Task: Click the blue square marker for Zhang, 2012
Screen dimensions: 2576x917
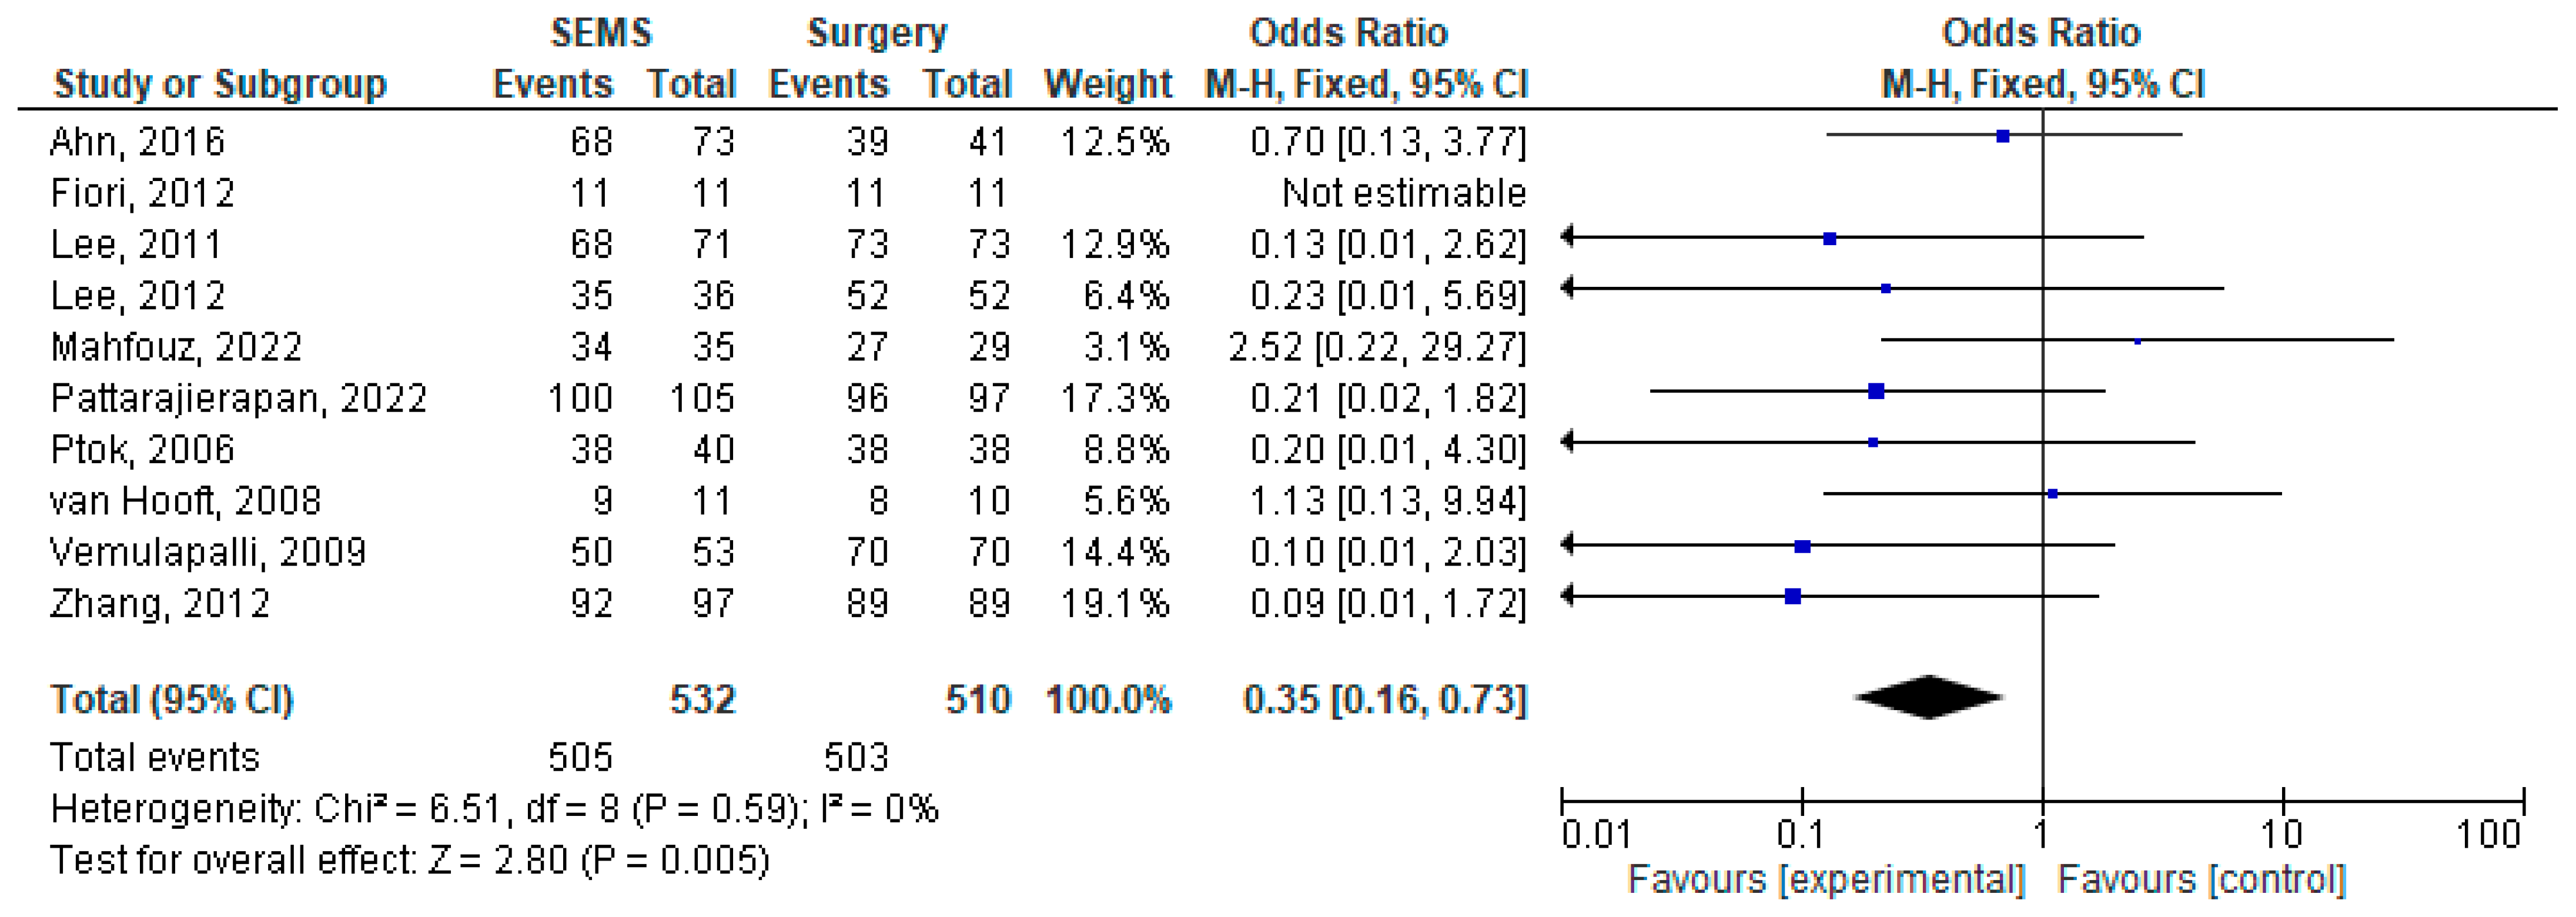Action: [1793, 597]
